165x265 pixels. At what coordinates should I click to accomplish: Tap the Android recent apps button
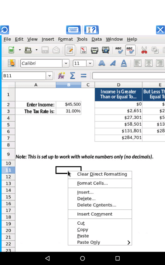(118, 258)
